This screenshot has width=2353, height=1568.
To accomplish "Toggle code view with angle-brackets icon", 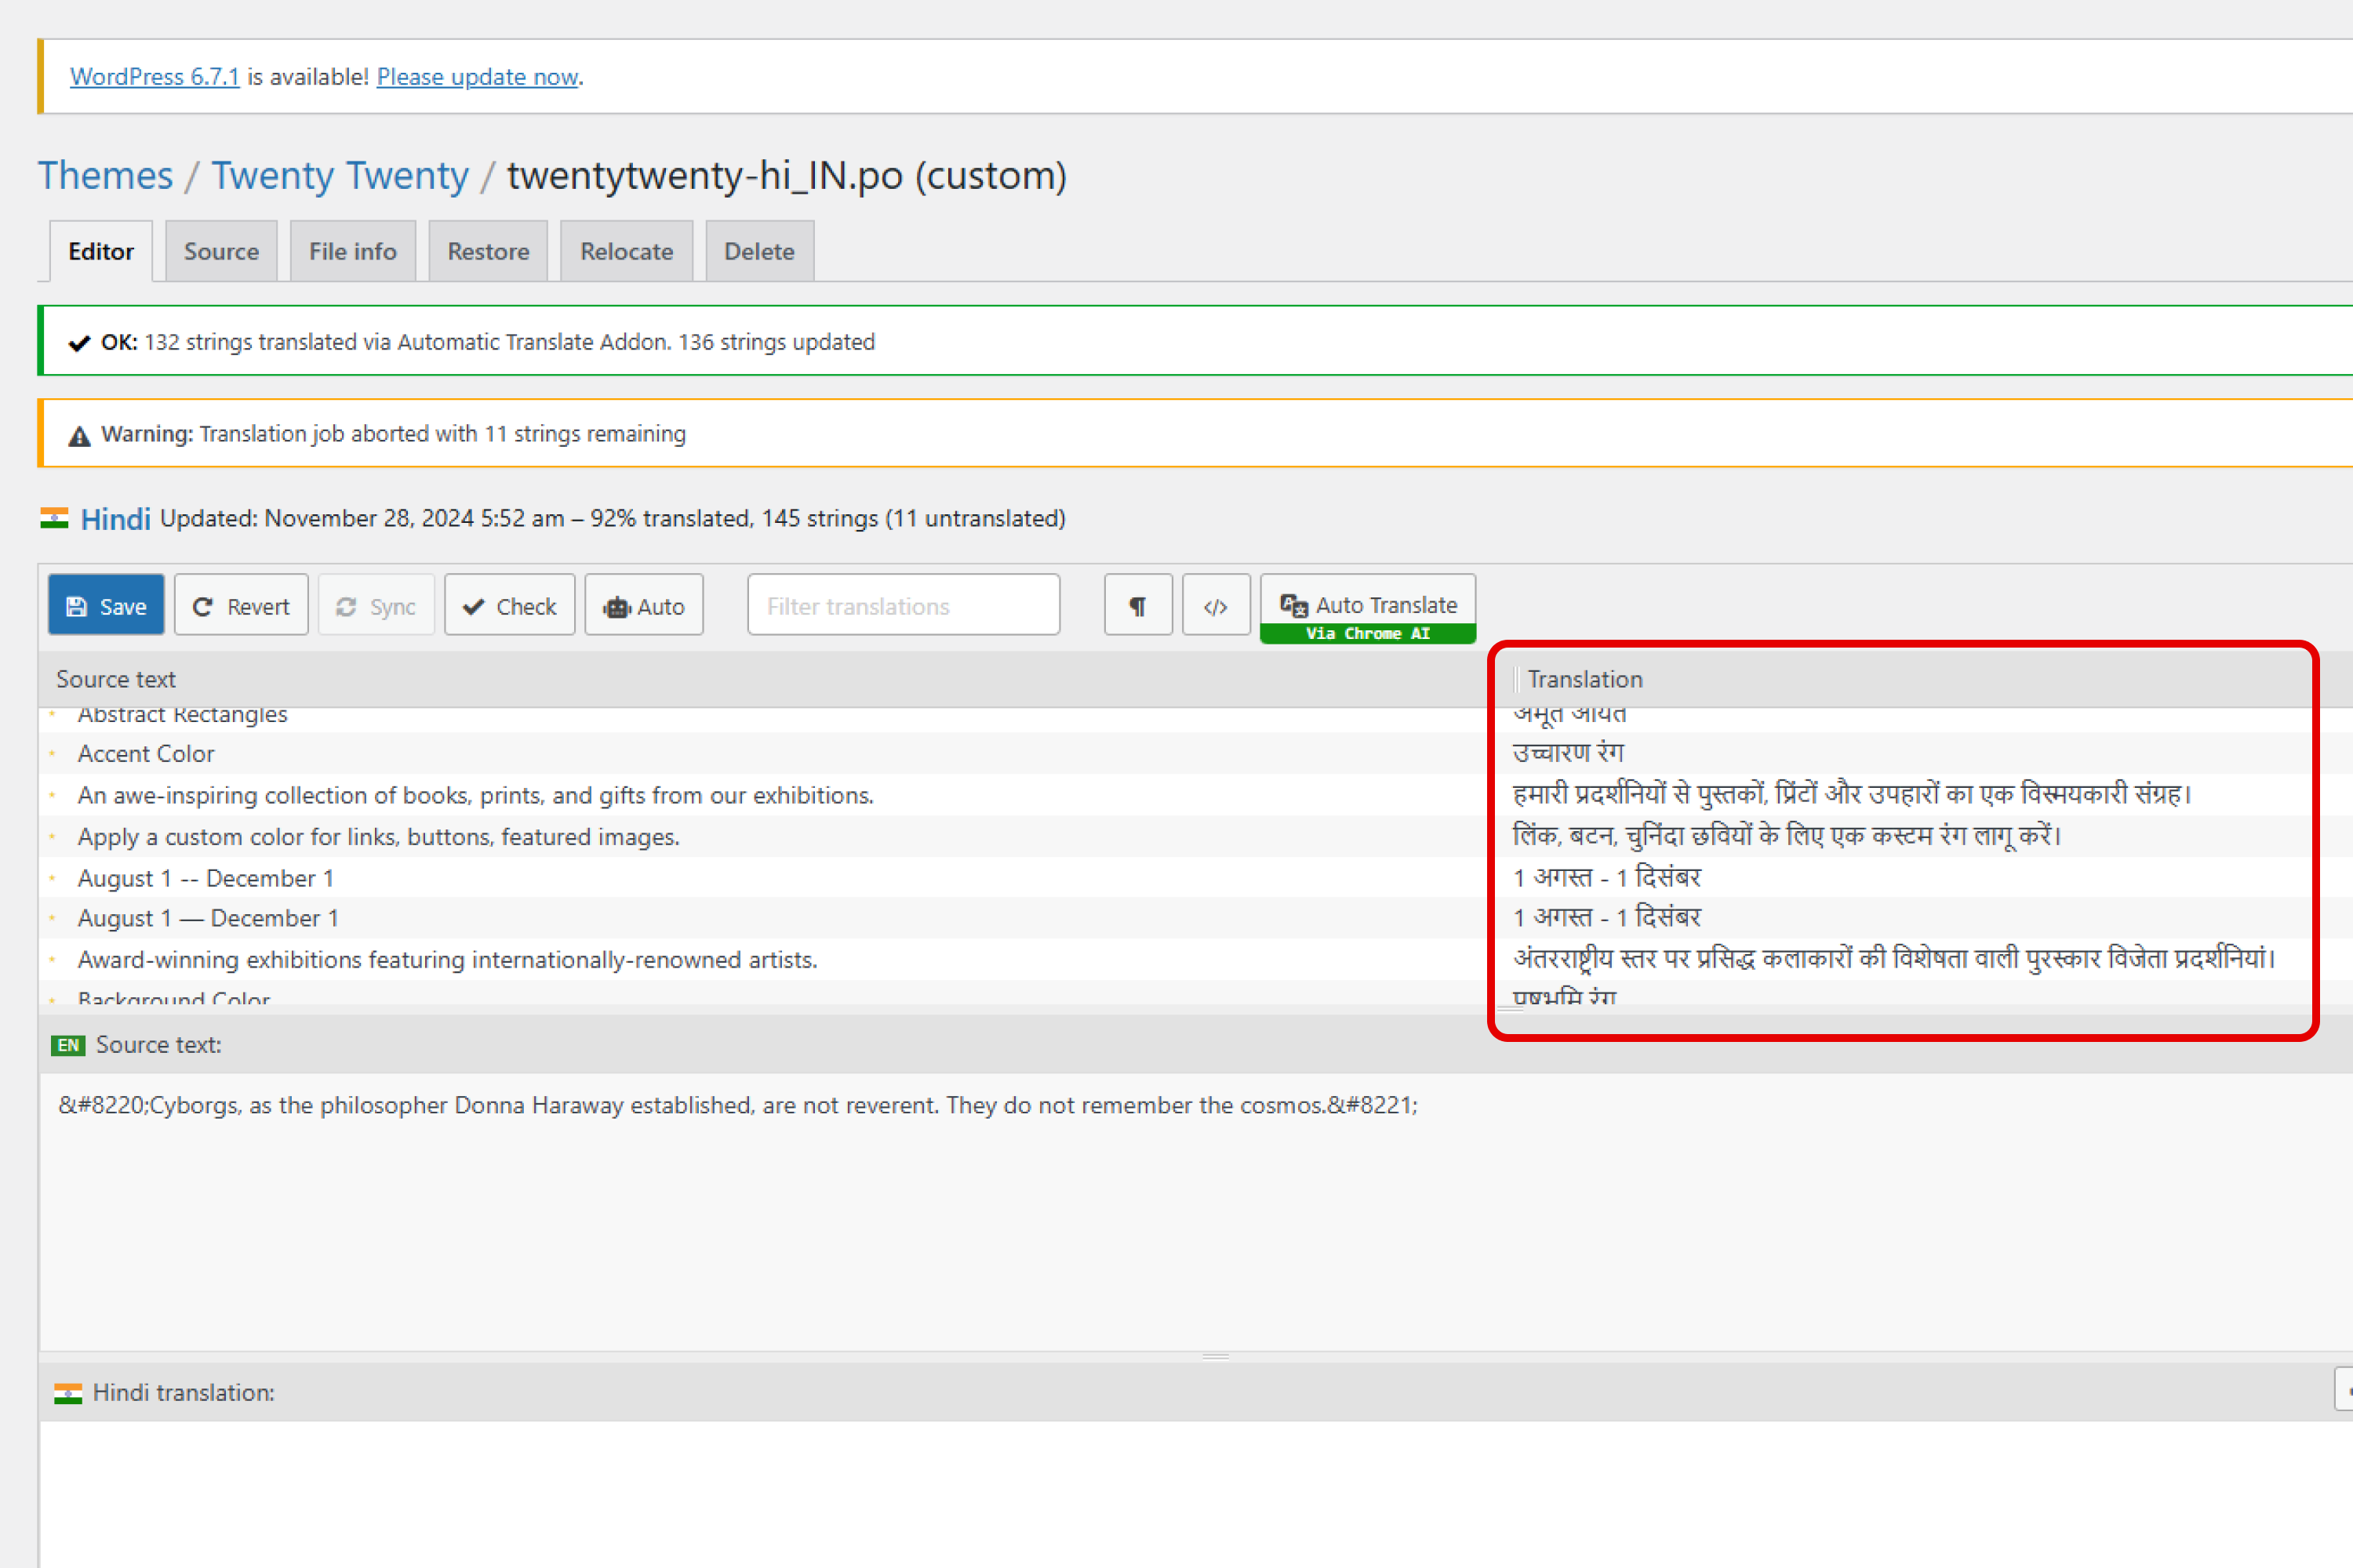I will [1216, 606].
